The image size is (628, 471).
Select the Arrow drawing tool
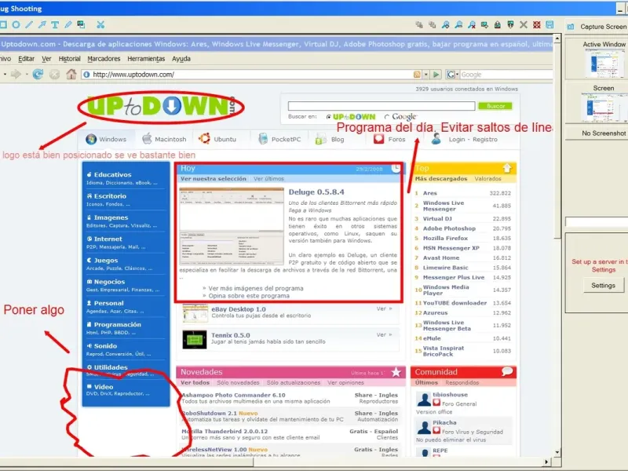42,25
